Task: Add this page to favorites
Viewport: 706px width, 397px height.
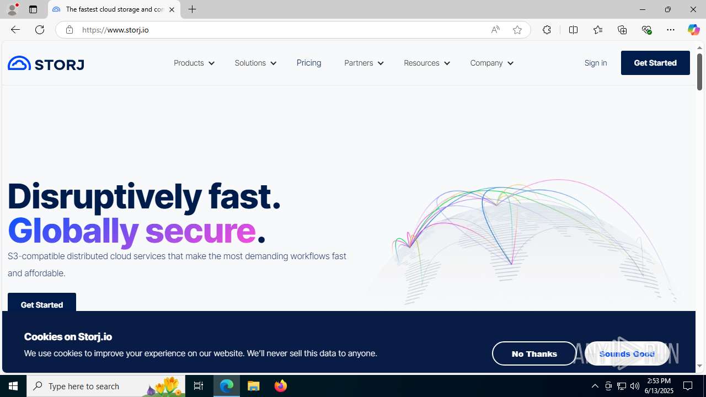Action: [517, 30]
